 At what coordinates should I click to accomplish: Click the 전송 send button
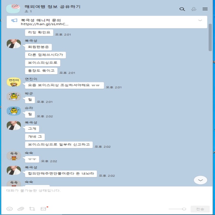[200, 209]
